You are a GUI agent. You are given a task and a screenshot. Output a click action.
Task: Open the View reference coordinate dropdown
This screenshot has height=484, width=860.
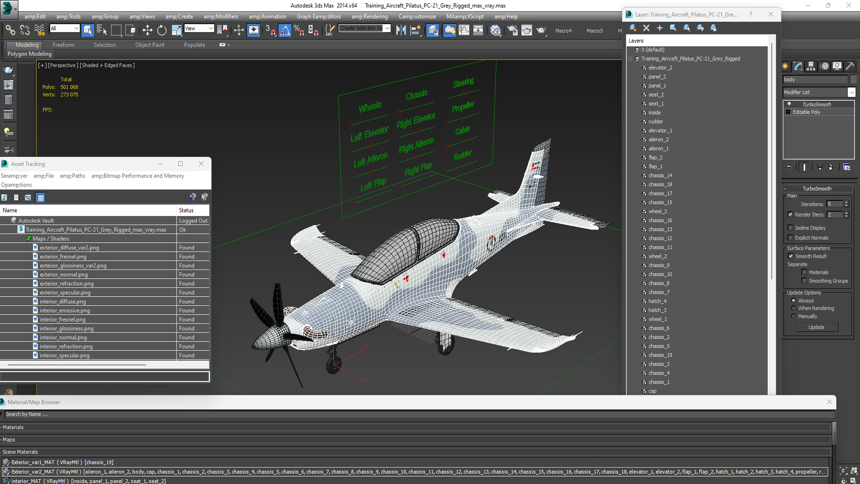[199, 28]
